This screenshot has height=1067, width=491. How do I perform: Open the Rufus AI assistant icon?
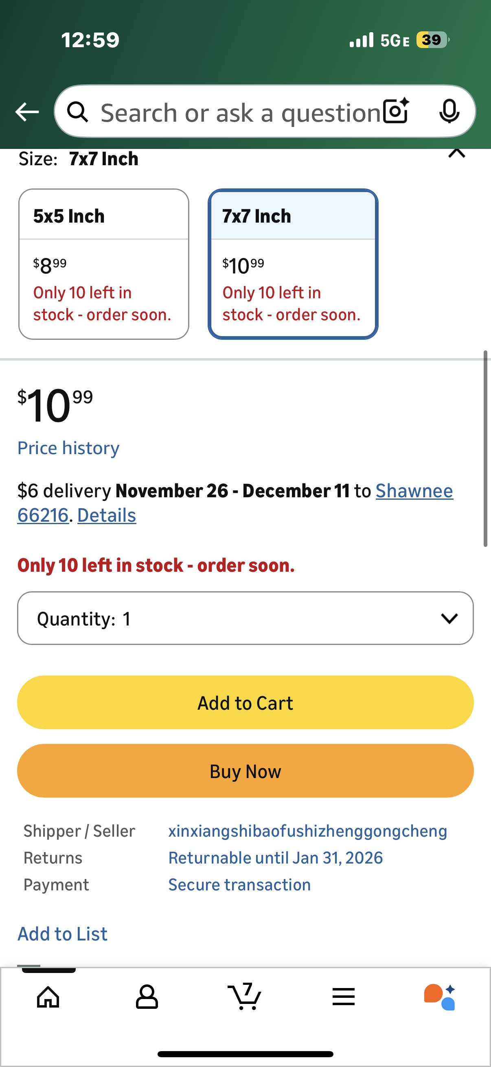coord(440,996)
